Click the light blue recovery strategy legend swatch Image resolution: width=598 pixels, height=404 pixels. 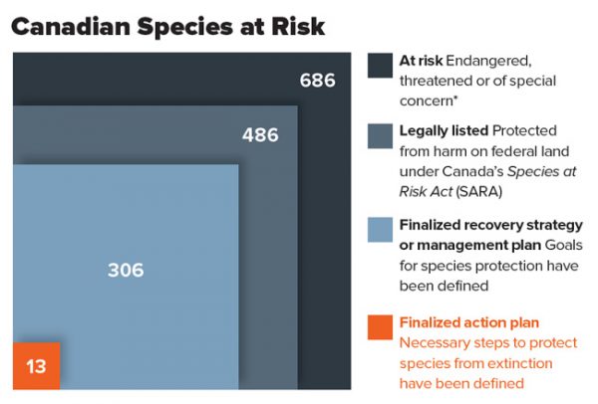click(380, 230)
